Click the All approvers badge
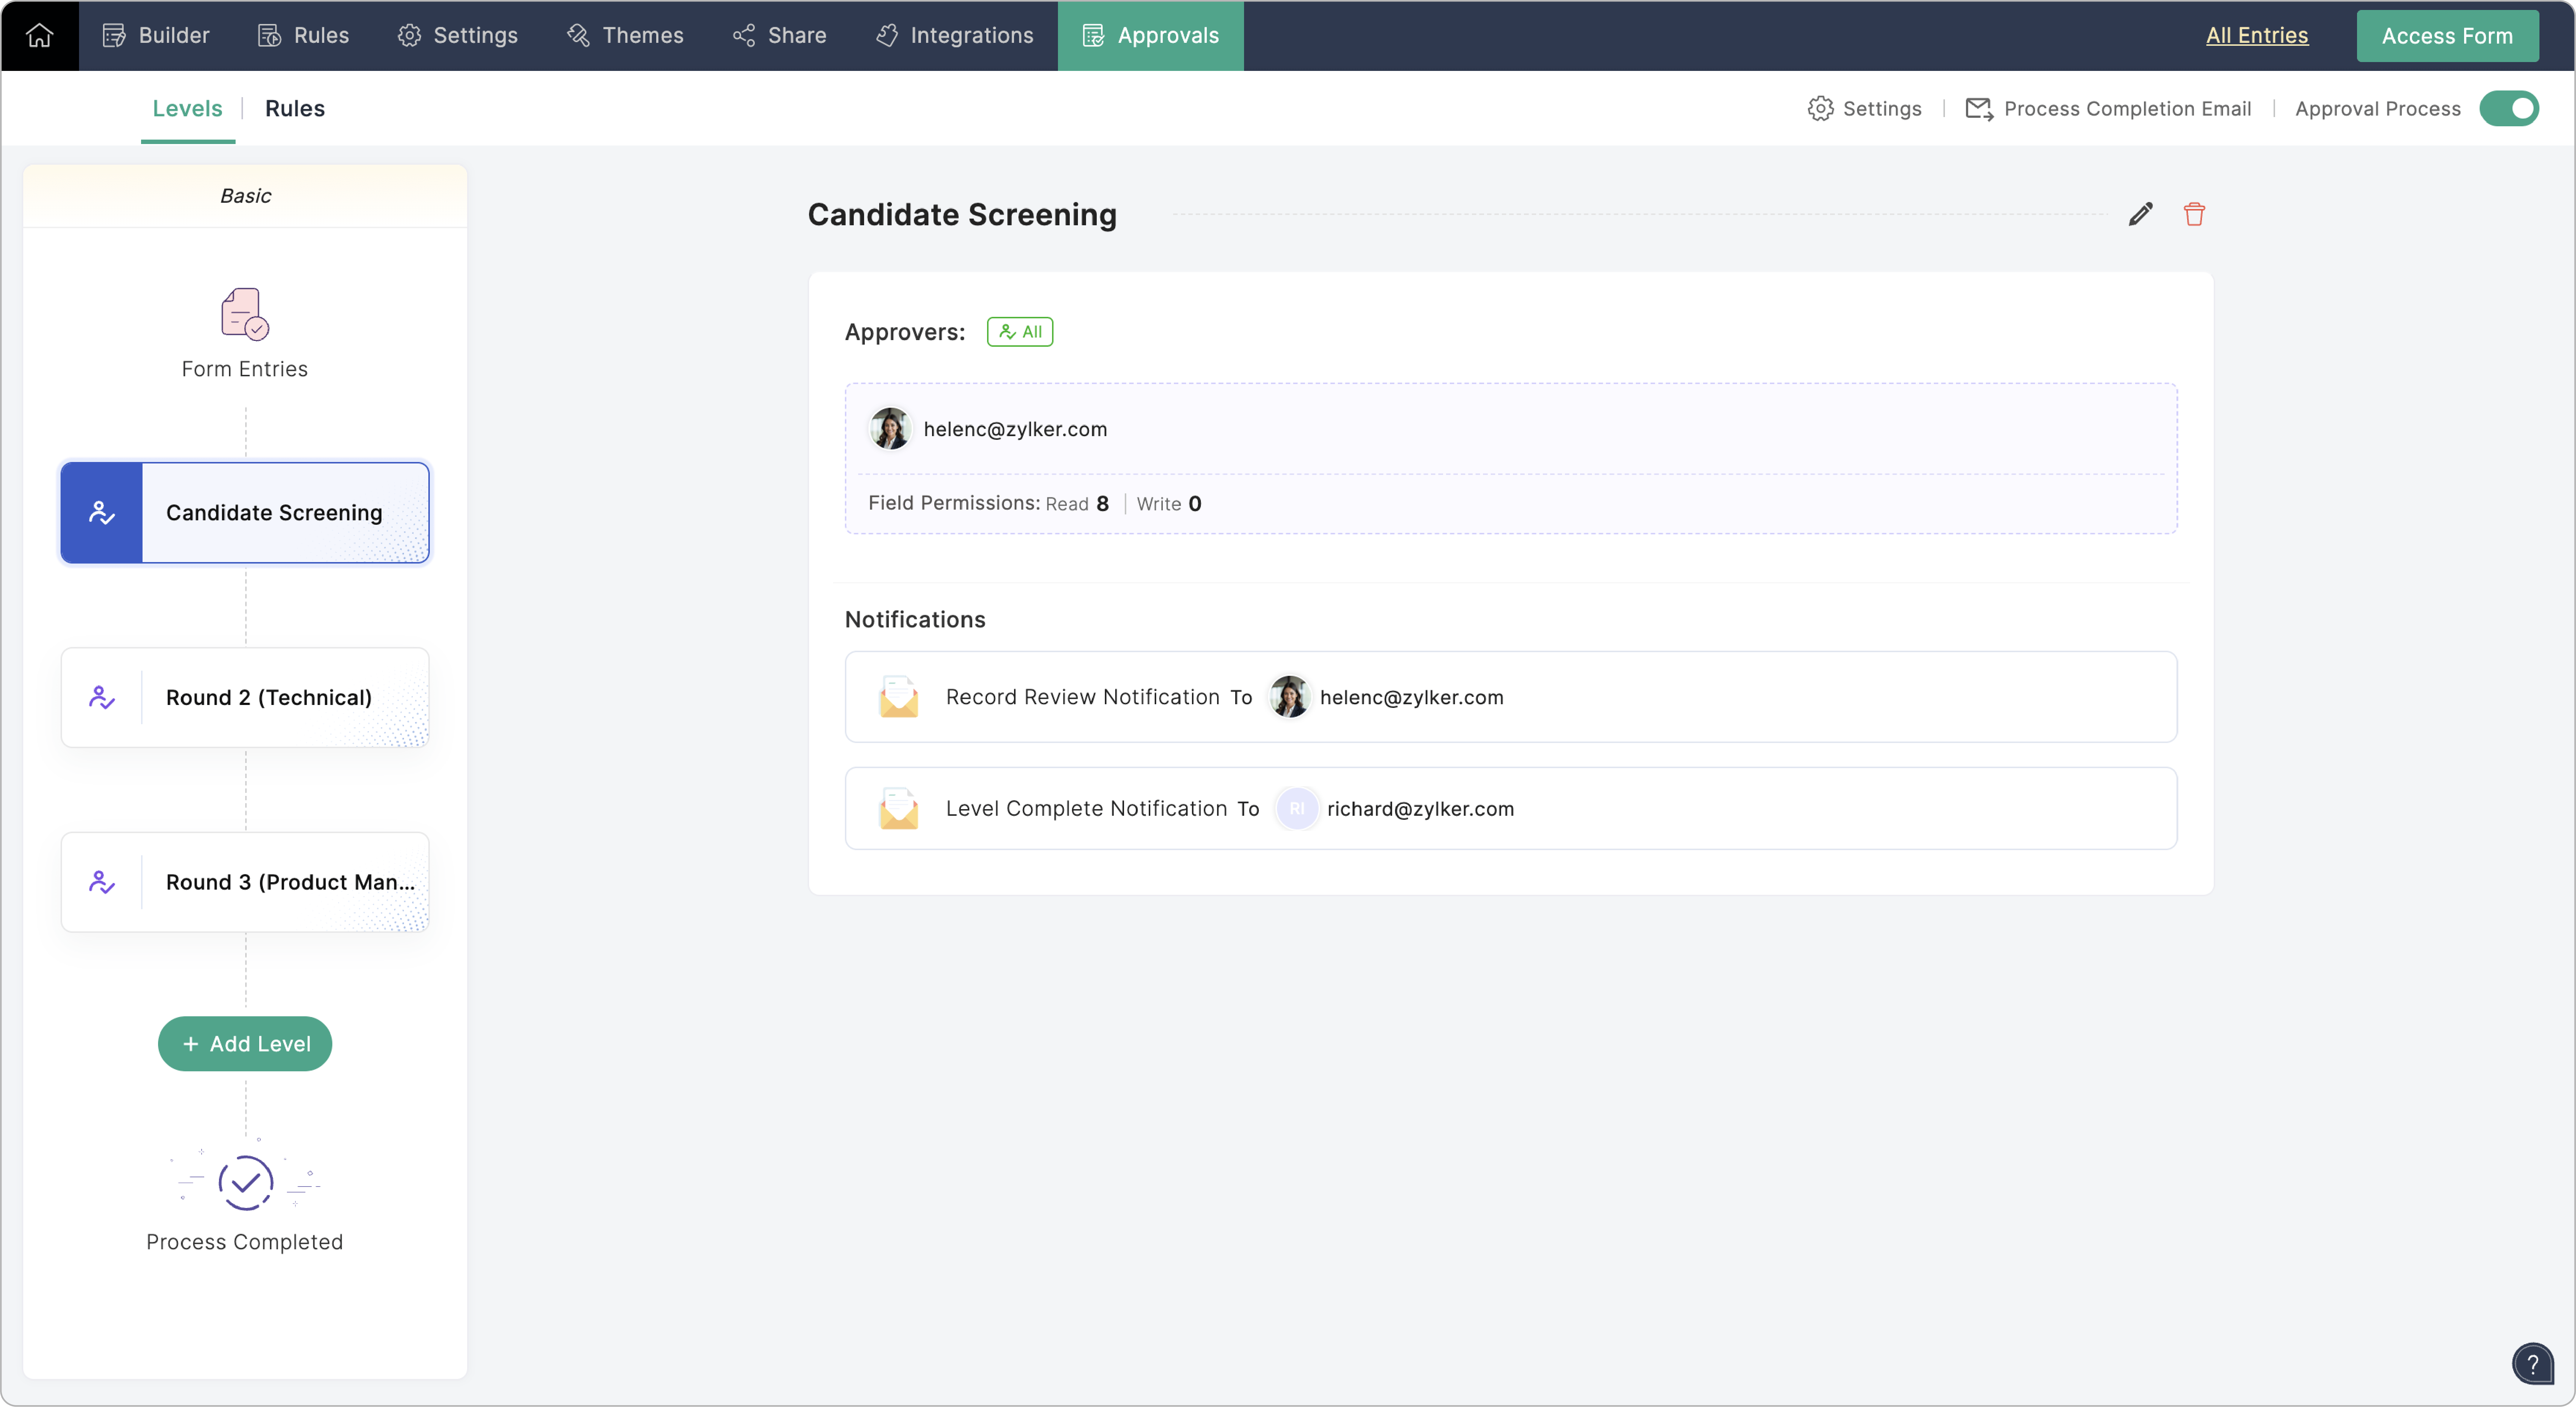The width and height of the screenshot is (2576, 1407). click(1019, 332)
